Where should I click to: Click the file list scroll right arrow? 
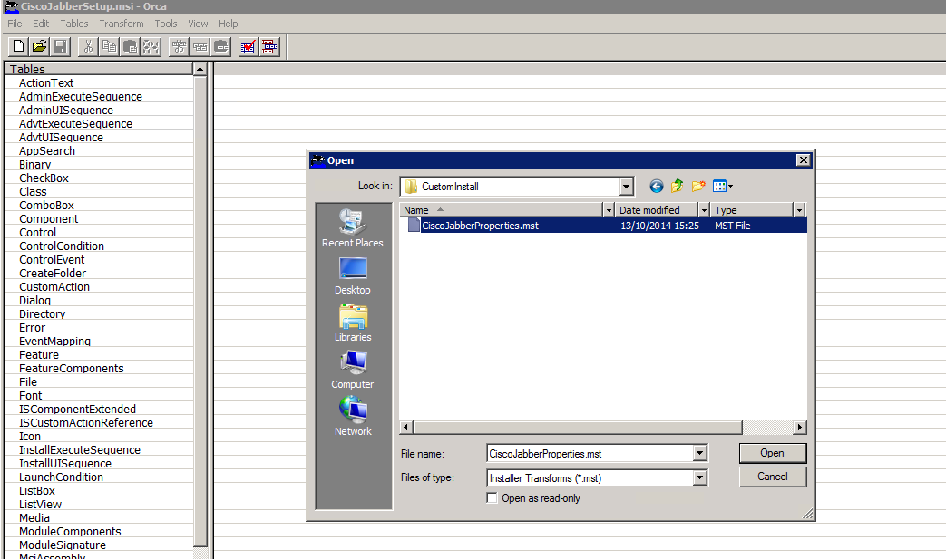(800, 427)
